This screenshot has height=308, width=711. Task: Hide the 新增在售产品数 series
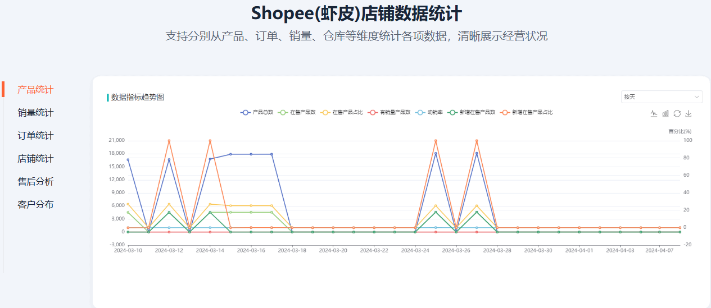(472, 112)
